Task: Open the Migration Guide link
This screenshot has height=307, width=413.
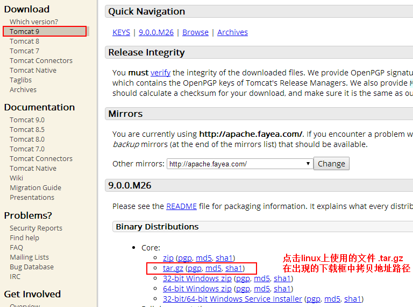Action: click(x=35, y=188)
